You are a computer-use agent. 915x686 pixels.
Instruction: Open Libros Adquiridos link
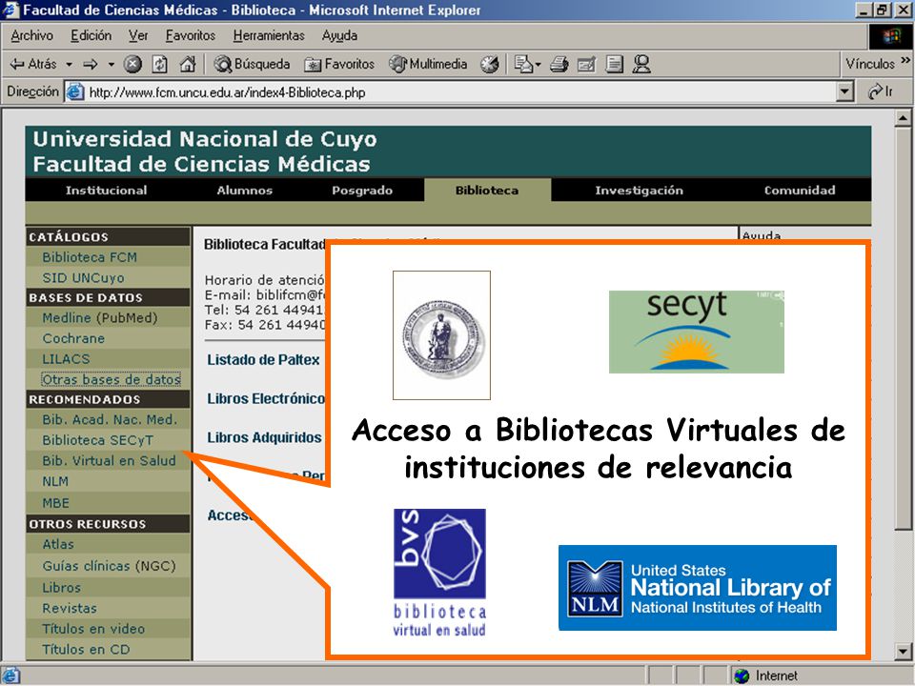[x=264, y=437]
